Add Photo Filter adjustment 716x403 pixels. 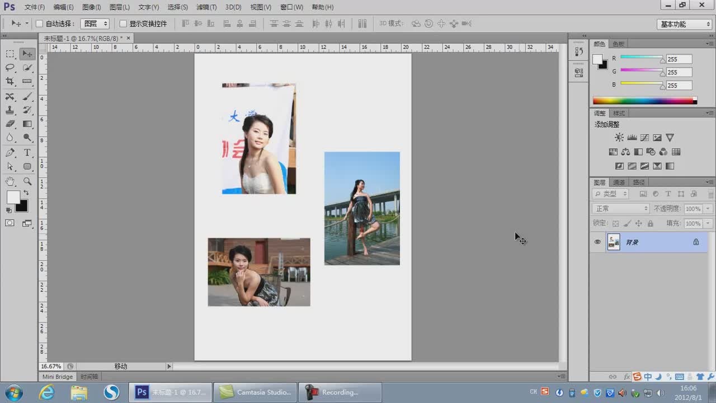point(651,152)
